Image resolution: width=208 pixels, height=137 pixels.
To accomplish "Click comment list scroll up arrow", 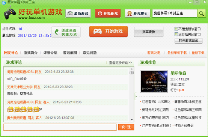I will 132,69.
